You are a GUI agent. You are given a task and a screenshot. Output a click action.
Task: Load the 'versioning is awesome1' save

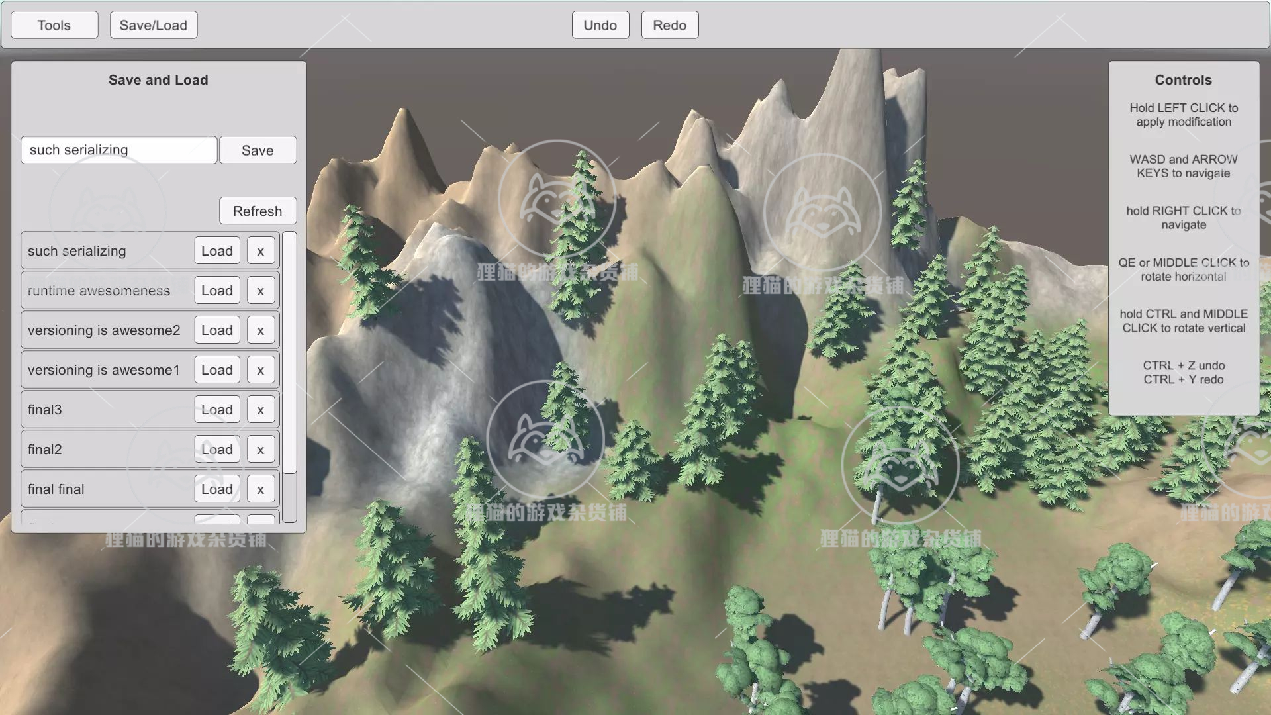click(217, 370)
